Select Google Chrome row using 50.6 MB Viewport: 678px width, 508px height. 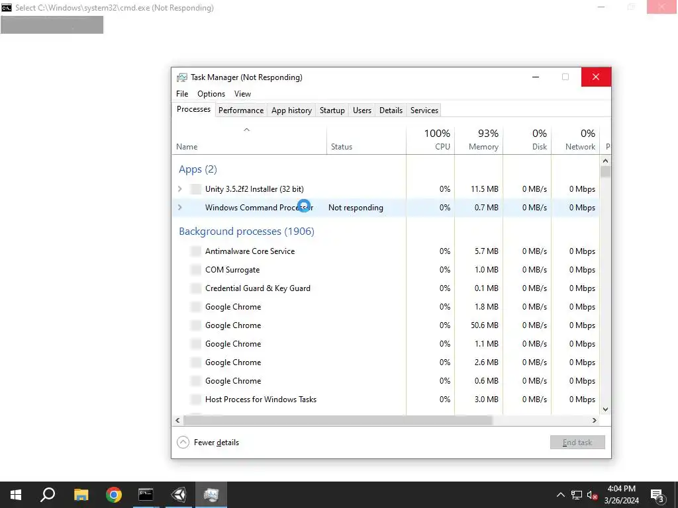click(x=386, y=325)
